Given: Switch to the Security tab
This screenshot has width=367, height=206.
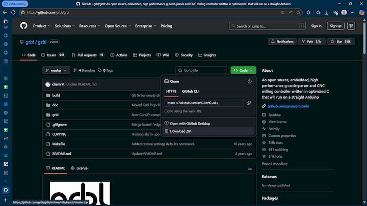Looking at the screenshot, I should point(183,55).
